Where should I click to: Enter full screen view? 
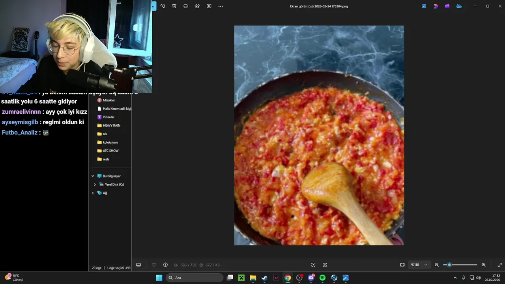(499, 265)
